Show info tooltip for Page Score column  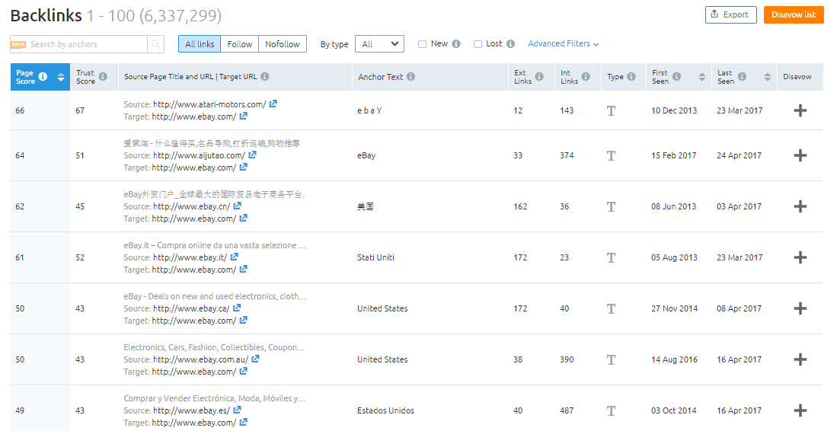[43, 76]
